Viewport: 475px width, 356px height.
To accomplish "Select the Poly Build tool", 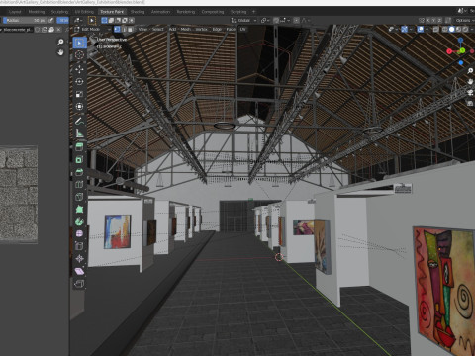I will (79, 209).
